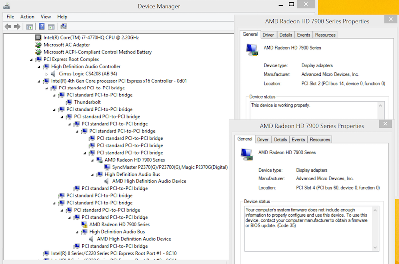Image resolution: width=399 pixels, height=264 pixels.
Task: Click the Cirrus Logic CS4208 speaker icon
Action: [x=53, y=74]
